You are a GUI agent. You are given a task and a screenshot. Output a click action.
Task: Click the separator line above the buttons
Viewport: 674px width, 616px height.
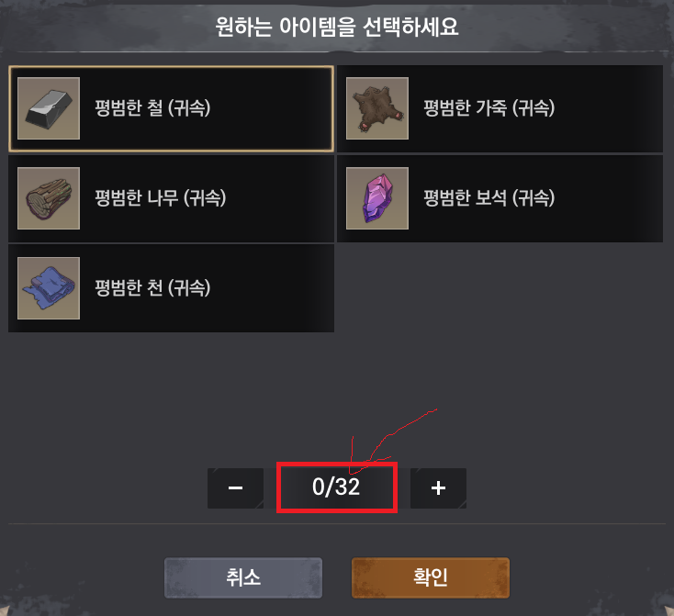(x=337, y=524)
